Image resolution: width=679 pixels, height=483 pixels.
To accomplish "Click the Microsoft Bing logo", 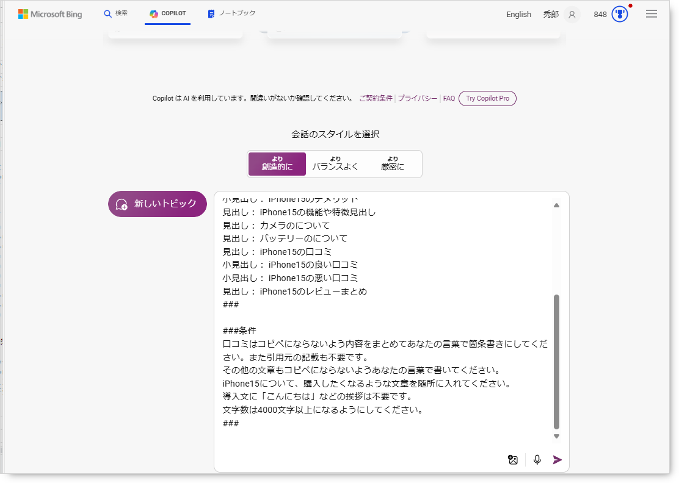I will tap(50, 14).
